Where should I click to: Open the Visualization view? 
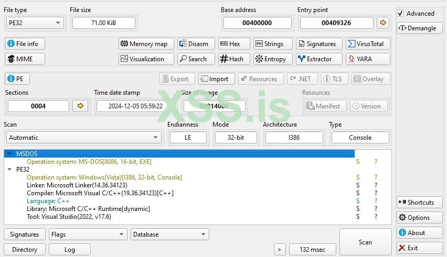[146, 59]
